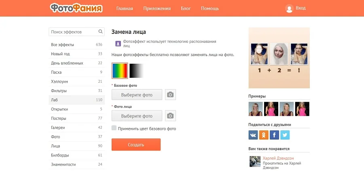Share via Twitter icon
364x171 pixels.
[285, 135]
